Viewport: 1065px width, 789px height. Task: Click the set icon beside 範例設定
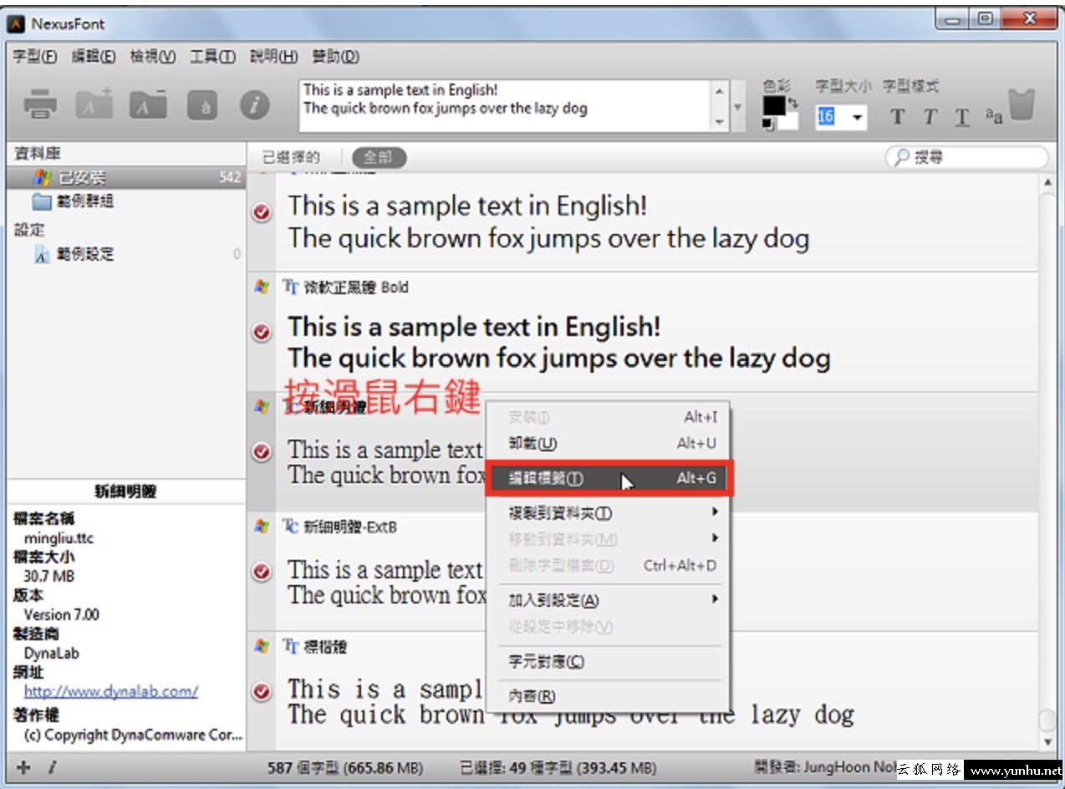tap(42, 254)
